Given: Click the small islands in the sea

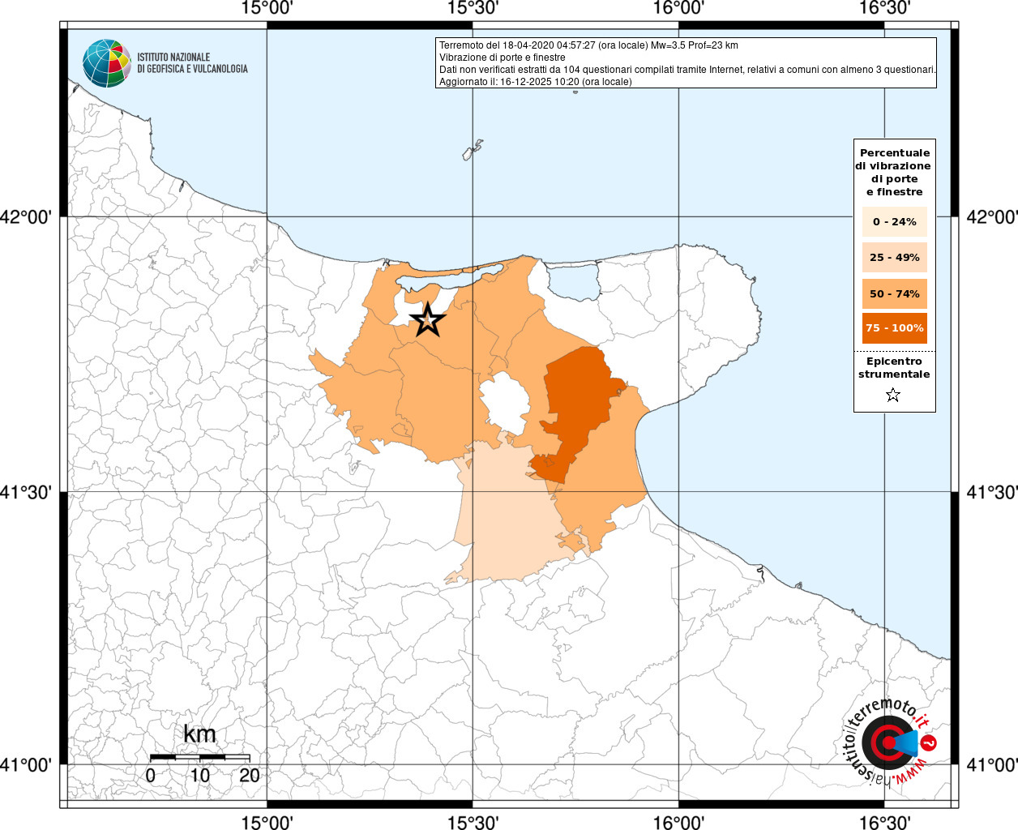Looking at the screenshot, I should 473,150.
